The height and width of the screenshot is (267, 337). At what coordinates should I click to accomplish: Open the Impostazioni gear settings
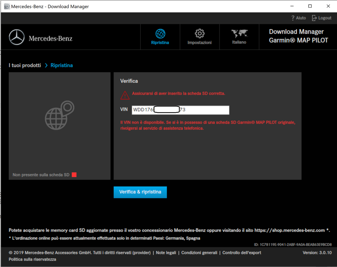[x=200, y=37]
